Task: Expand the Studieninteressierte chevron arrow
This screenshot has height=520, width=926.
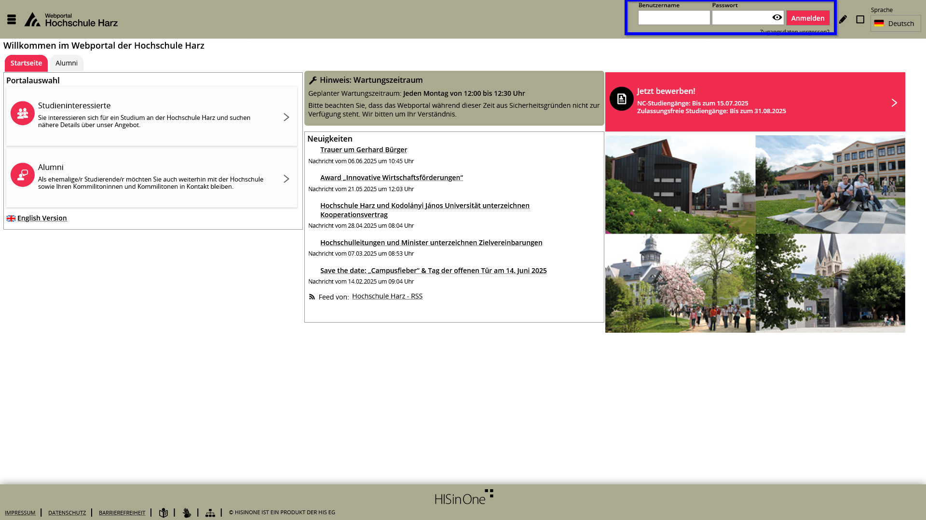Action: pos(286,117)
